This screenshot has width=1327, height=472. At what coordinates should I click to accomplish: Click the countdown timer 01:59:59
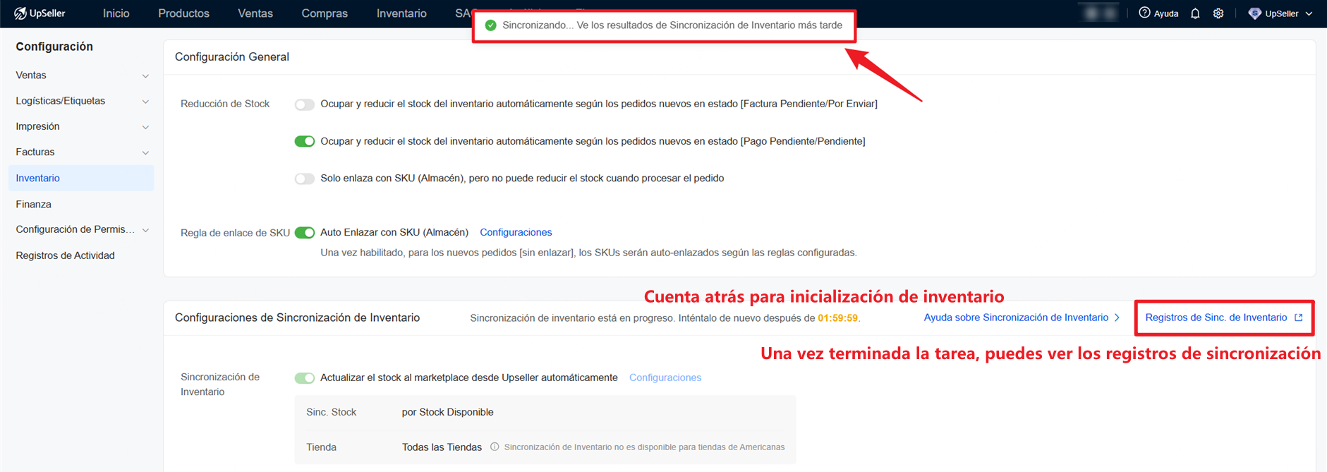(x=838, y=318)
